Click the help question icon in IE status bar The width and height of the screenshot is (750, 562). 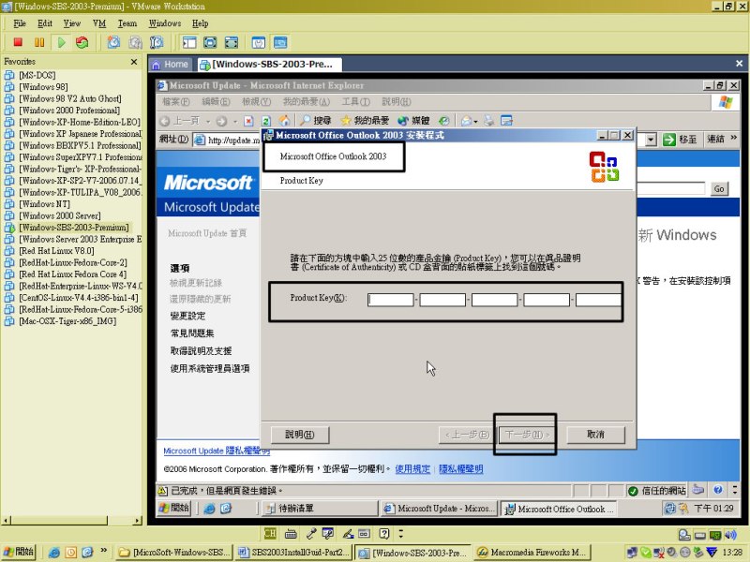click(x=717, y=490)
